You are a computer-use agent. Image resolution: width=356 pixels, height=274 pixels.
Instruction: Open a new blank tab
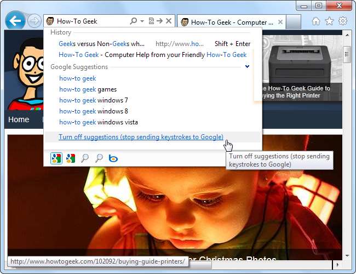pos(294,22)
